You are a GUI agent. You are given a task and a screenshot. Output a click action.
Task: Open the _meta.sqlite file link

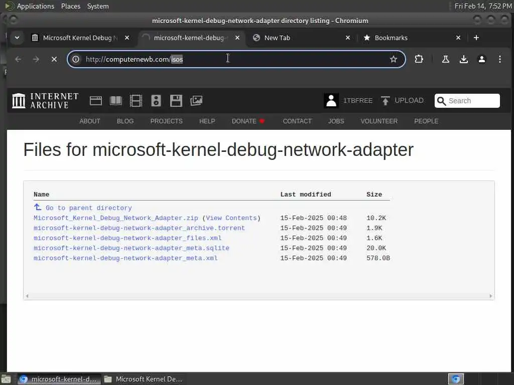pos(132,248)
